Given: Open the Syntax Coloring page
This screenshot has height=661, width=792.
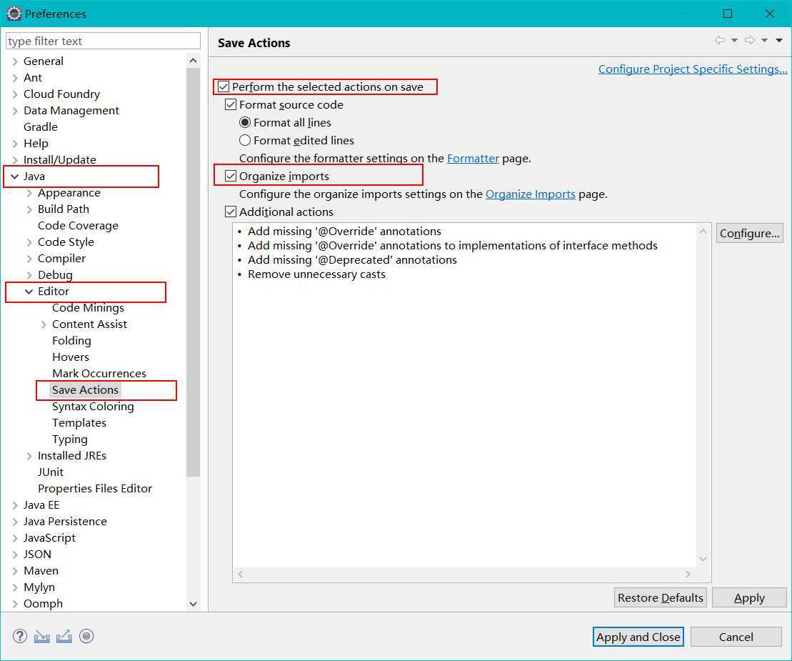Looking at the screenshot, I should coord(93,407).
